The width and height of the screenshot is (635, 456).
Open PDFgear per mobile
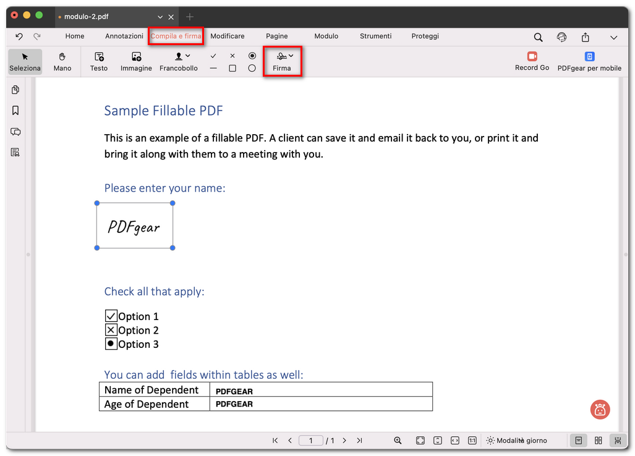pyautogui.click(x=589, y=61)
